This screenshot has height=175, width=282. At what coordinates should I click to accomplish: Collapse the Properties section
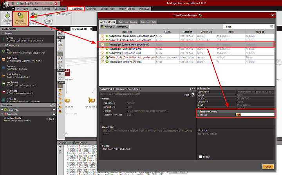click(199, 88)
